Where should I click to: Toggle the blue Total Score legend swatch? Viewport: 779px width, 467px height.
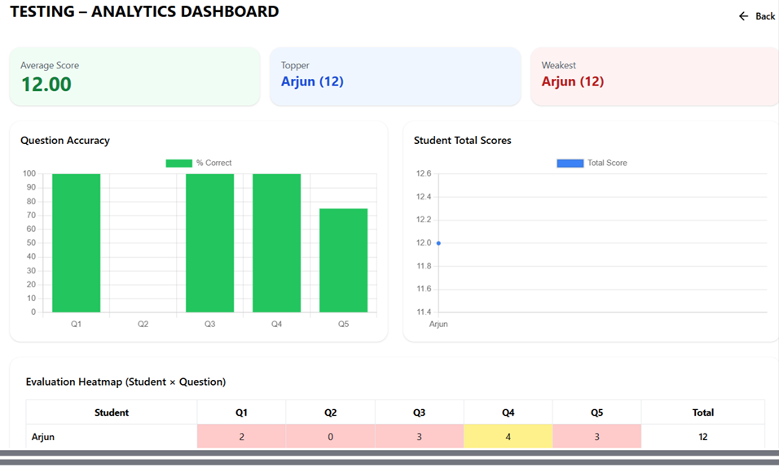570,163
